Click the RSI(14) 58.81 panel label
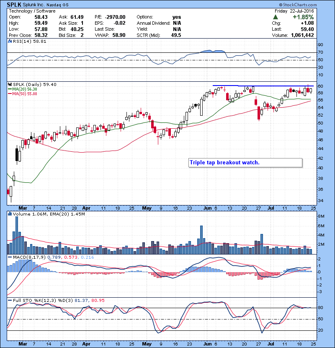 29,41
